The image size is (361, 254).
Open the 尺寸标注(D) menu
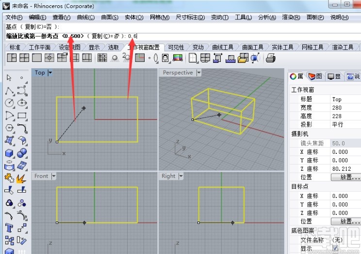190,17
